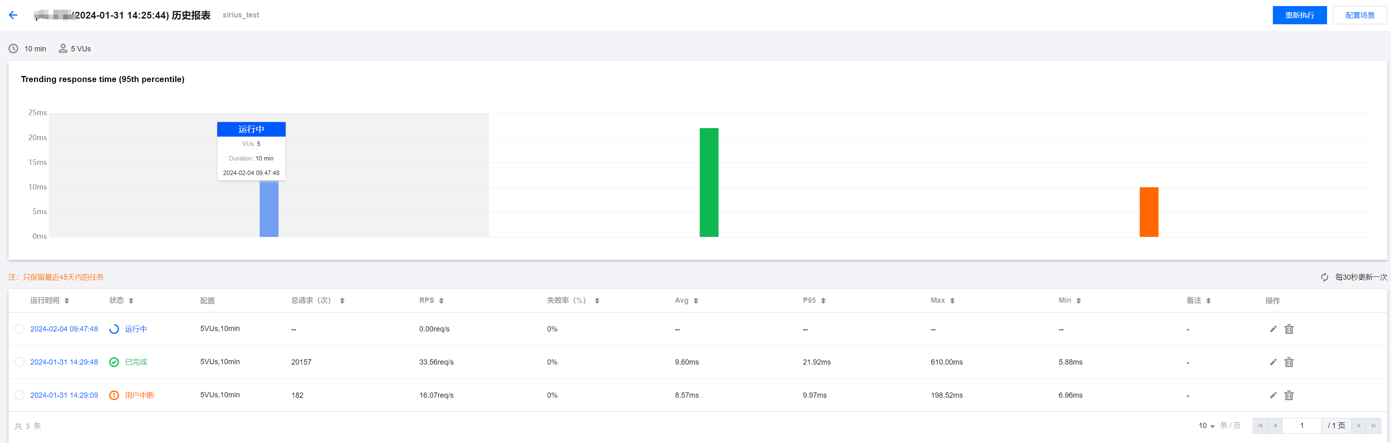This screenshot has width=1391, height=443.
Task: Click the 重新执行 button
Action: (x=1299, y=15)
